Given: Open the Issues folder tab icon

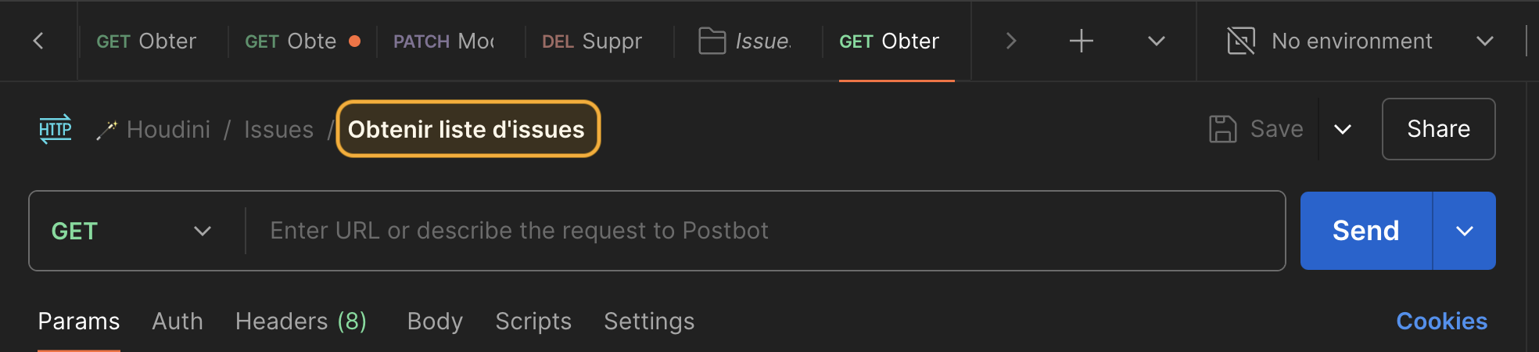Looking at the screenshot, I should pos(712,41).
